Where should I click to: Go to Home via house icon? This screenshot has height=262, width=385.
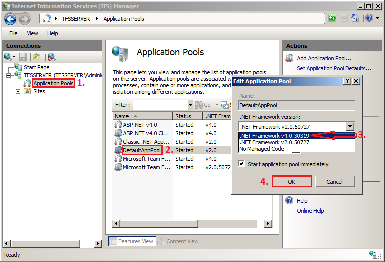pos(355,18)
